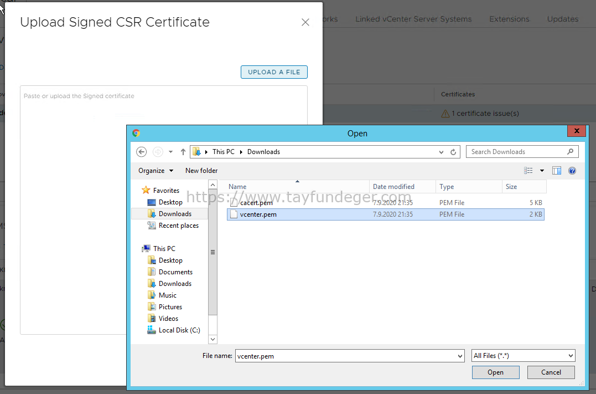The width and height of the screenshot is (596, 394).
Task: Click the Back arrow in Open dialog
Action: coord(142,152)
